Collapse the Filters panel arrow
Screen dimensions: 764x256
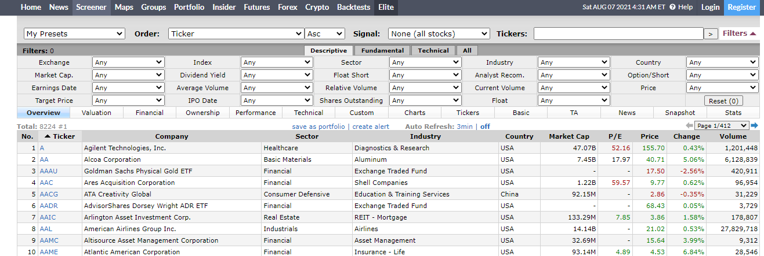[753, 34]
